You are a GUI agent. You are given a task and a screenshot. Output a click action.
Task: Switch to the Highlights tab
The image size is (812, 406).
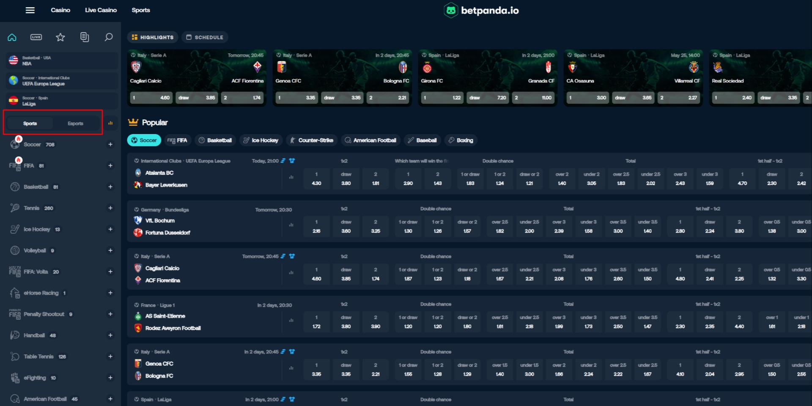coord(153,37)
